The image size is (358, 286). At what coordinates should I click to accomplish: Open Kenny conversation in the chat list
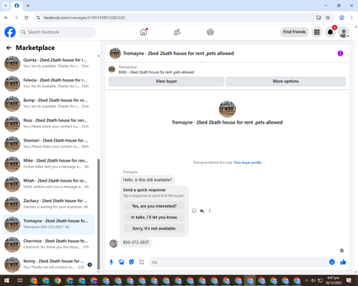48,265
